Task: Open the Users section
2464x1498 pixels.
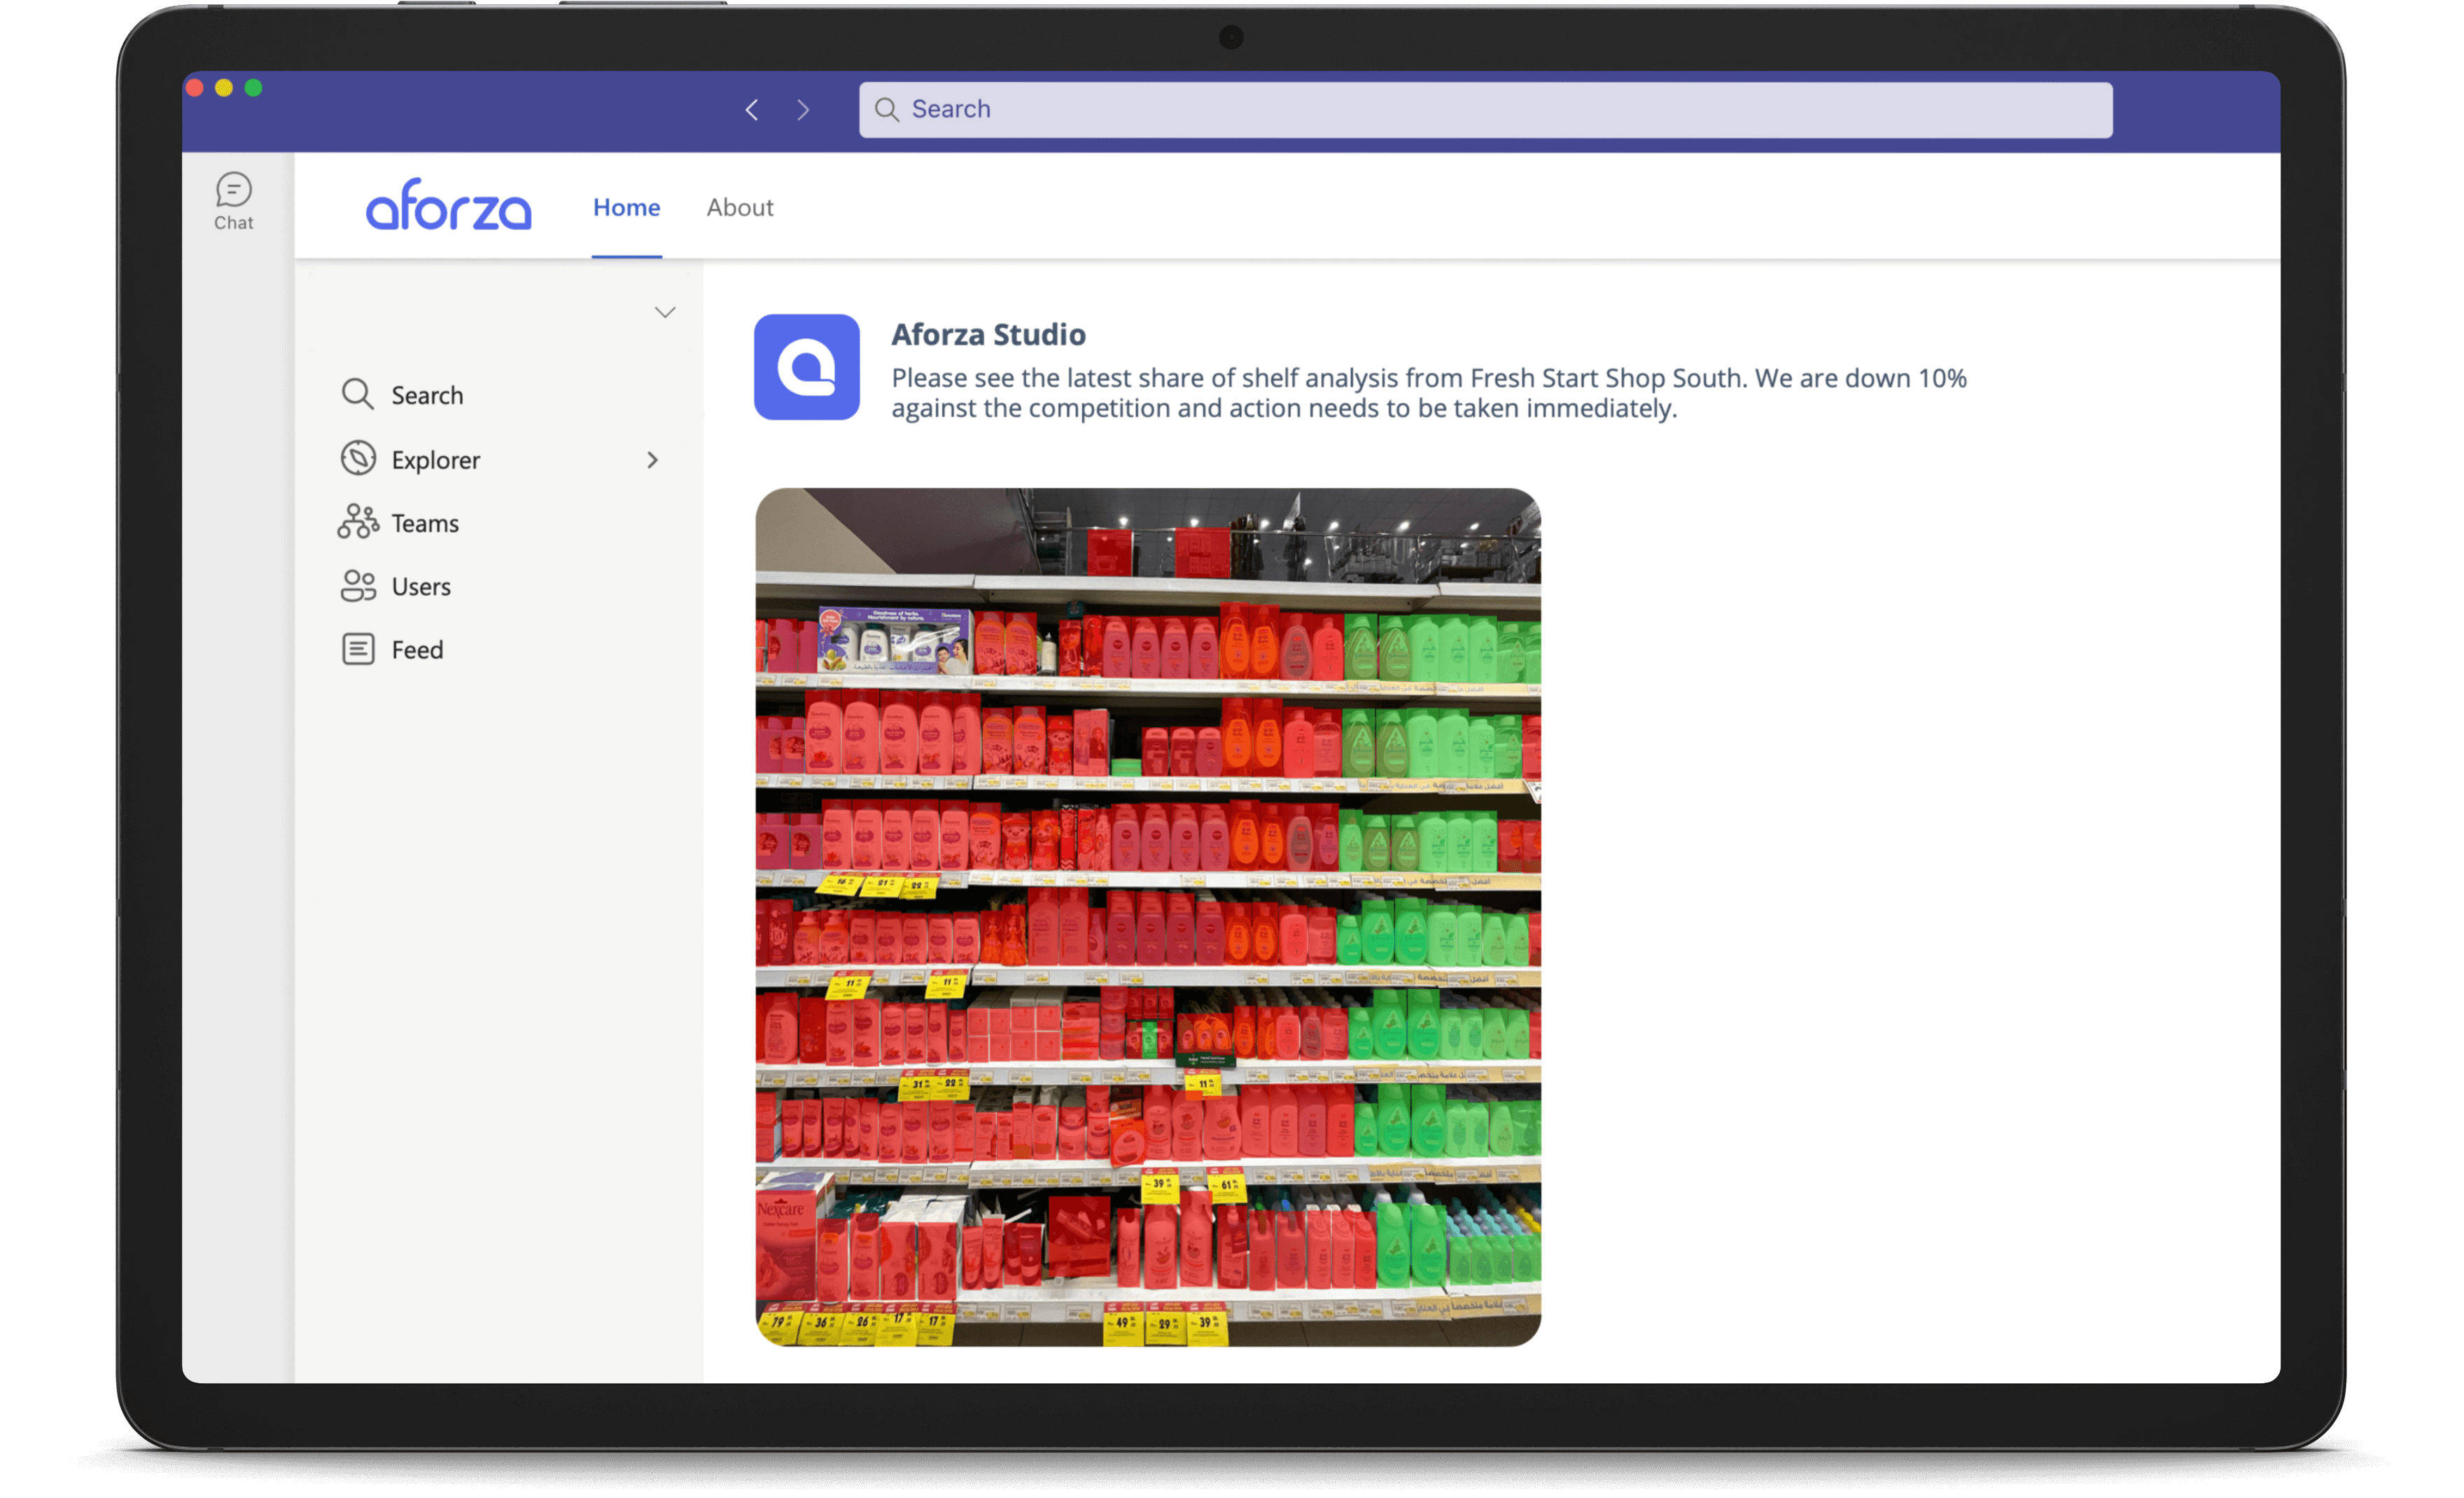Action: point(420,586)
